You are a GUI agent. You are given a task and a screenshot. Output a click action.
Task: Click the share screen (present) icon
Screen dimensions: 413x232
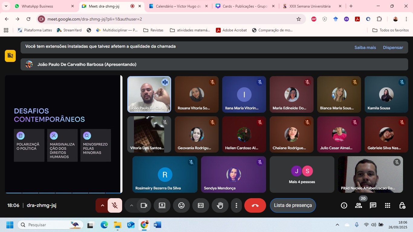(162, 205)
